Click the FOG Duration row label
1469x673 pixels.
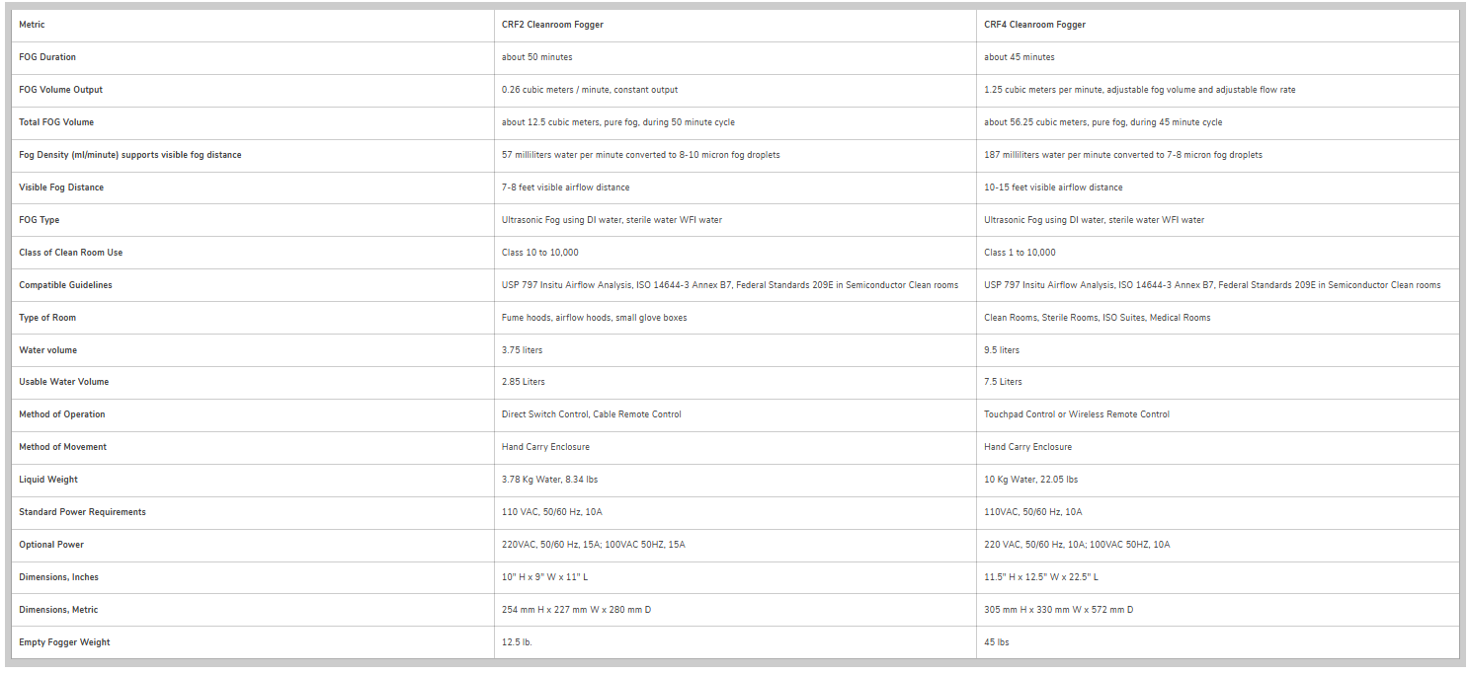coord(47,57)
